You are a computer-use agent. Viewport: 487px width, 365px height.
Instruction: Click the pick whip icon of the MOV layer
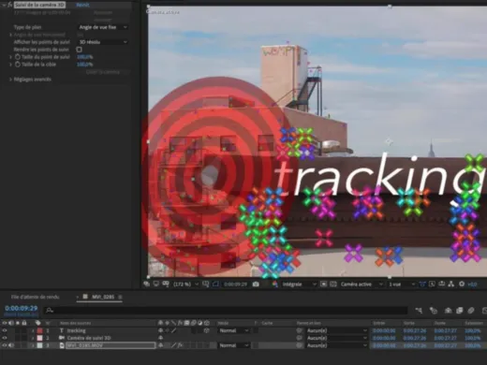click(300, 345)
